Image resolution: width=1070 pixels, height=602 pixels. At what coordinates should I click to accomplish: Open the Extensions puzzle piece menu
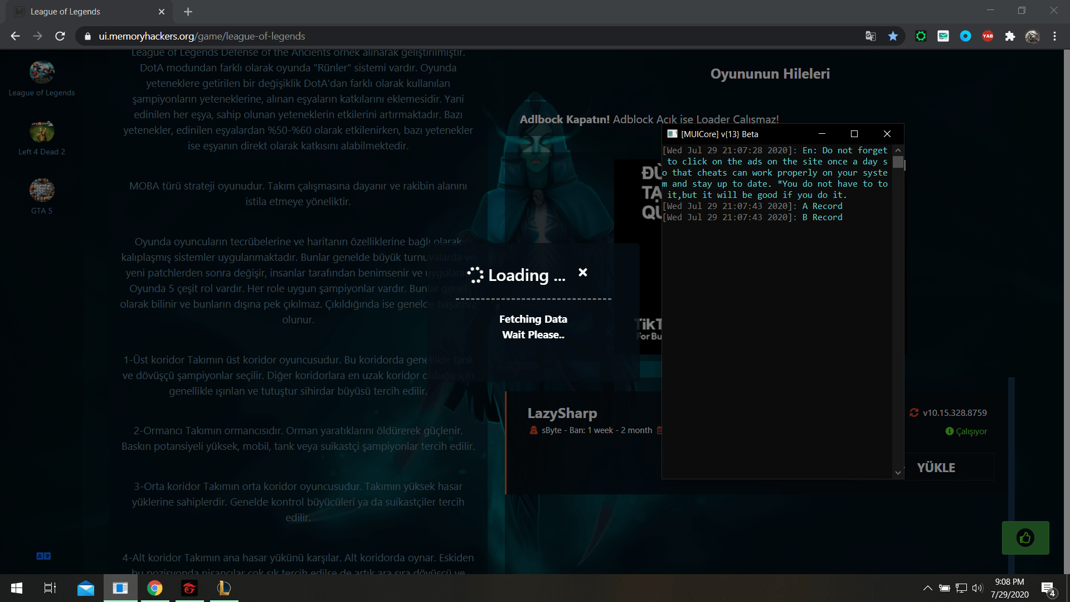pyautogui.click(x=1010, y=36)
